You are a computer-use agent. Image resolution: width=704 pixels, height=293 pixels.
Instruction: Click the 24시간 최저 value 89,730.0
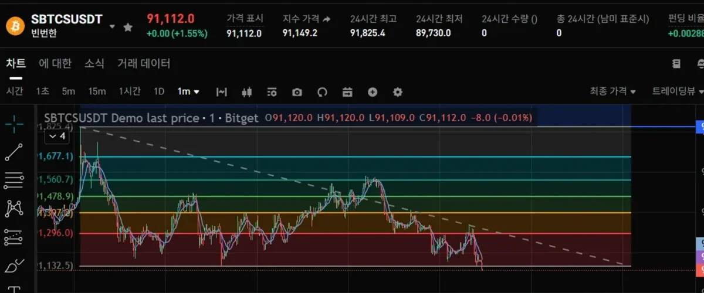pyautogui.click(x=434, y=33)
